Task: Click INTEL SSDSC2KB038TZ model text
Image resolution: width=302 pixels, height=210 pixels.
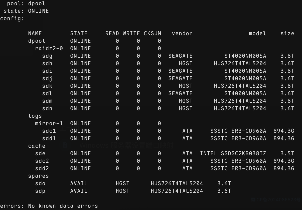Action: tap(233, 153)
